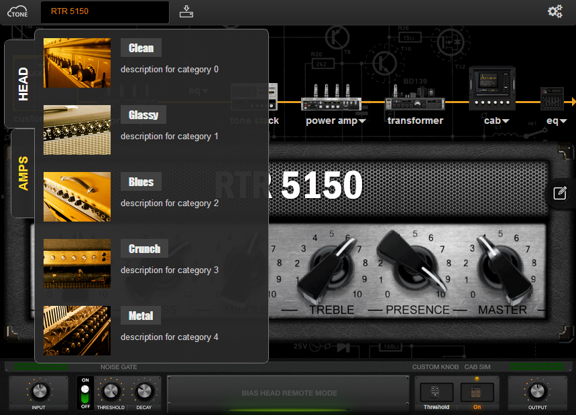Expand the eq dropdown arrow at right
Screen dimensions: 576x415
[563, 121]
